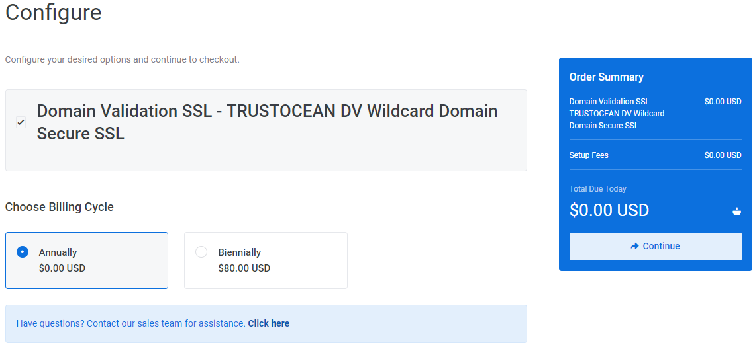Click the product name in Order Summary
Viewport: 755px width, 347px height.
click(x=617, y=114)
